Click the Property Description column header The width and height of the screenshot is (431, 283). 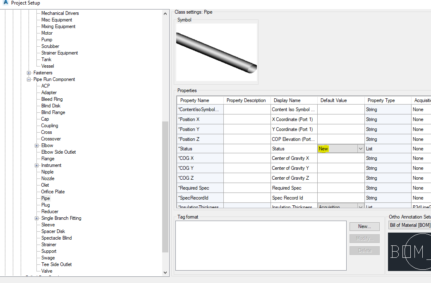pyautogui.click(x=247, y=100)
